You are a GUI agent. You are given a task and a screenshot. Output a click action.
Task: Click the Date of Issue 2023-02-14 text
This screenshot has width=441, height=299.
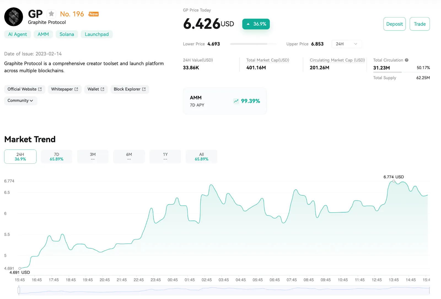click(x=33, y=54)
